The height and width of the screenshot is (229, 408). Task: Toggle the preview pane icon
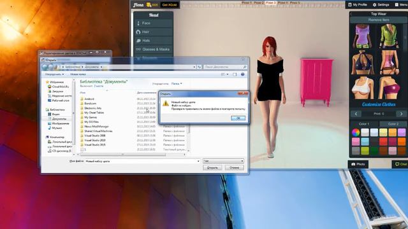(x=235, y=74)
